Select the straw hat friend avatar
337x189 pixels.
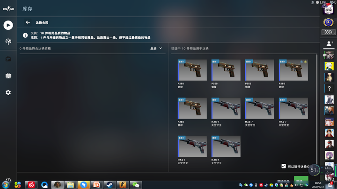(329, 133)
